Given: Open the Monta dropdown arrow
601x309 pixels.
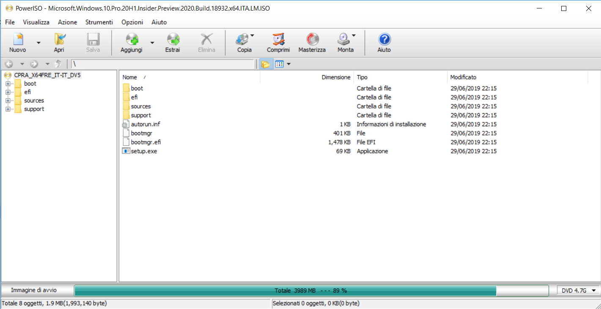Looking at the screenshot, I should [x=354, y=35].
